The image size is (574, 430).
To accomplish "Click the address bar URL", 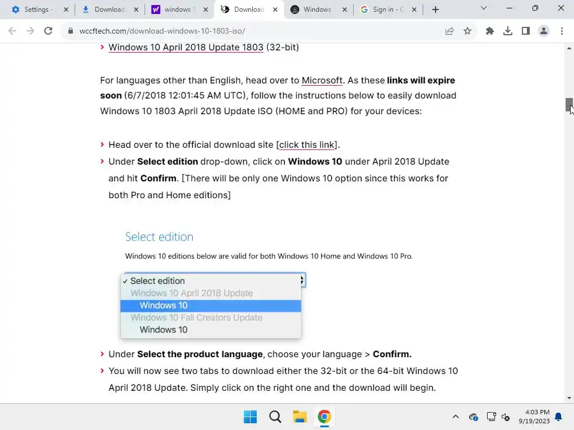I will coord(162,31).
